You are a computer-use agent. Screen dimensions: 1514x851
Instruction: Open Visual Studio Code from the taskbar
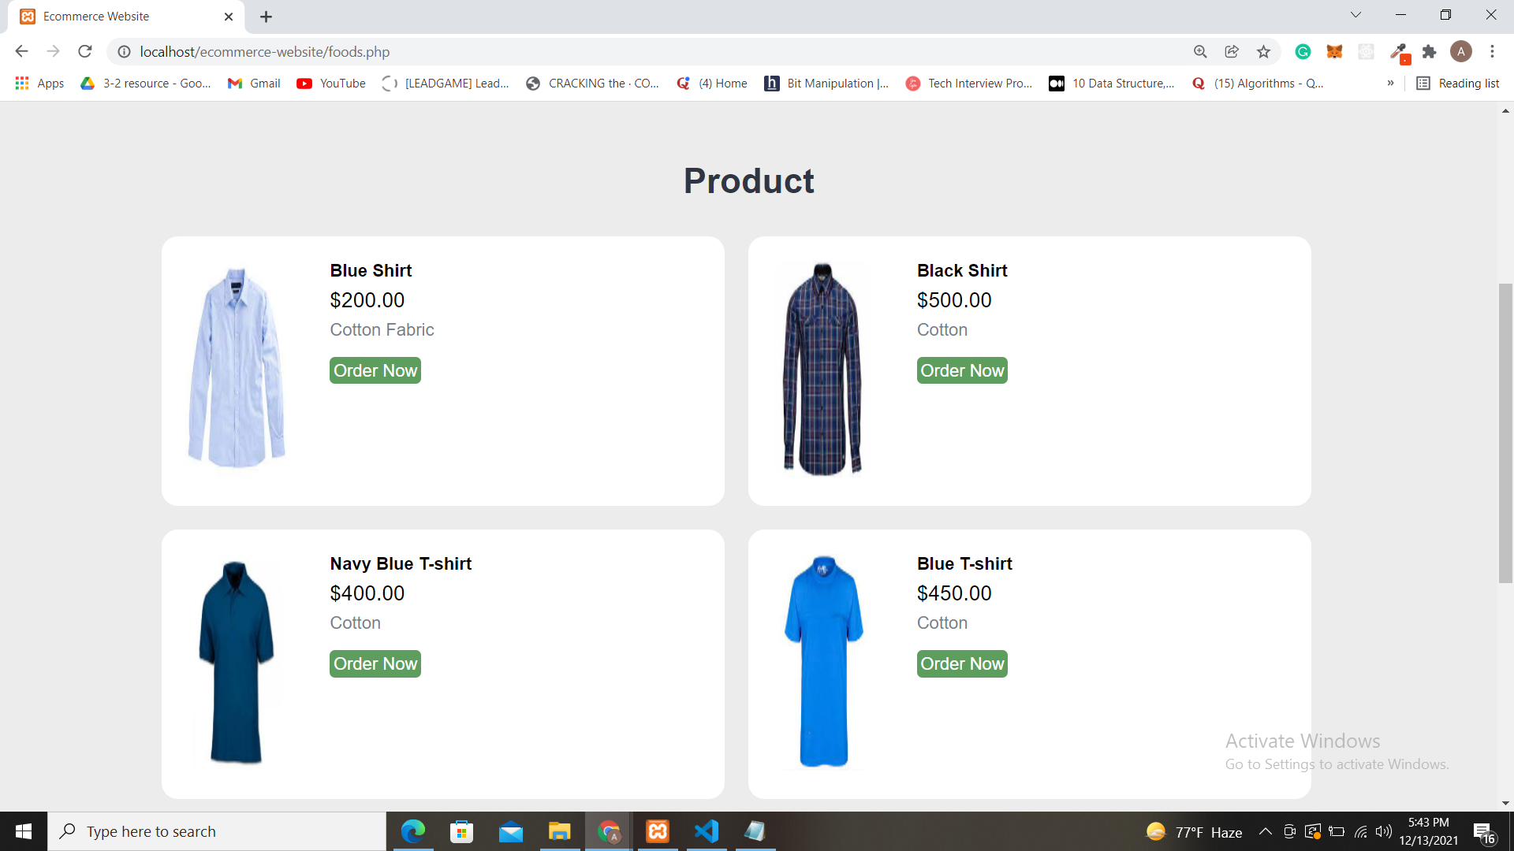[x=707, y=831]
